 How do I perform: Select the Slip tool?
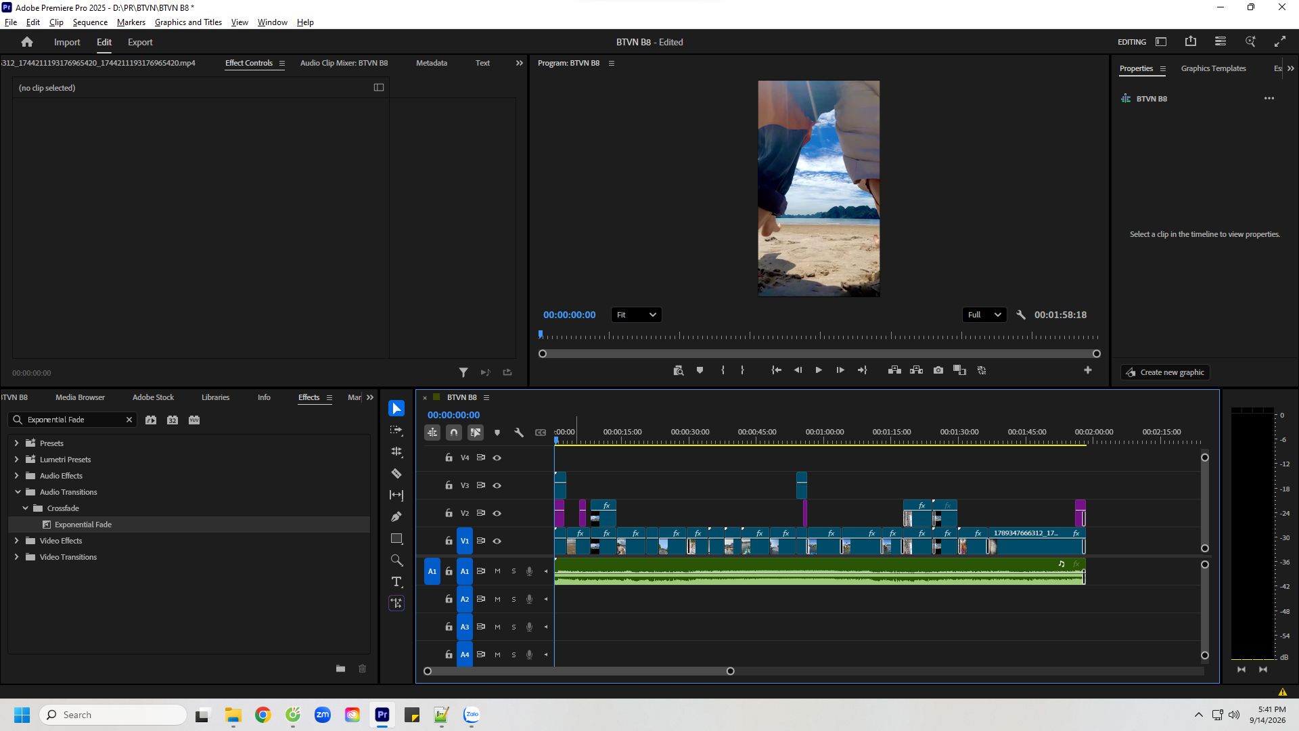(396, 495)
